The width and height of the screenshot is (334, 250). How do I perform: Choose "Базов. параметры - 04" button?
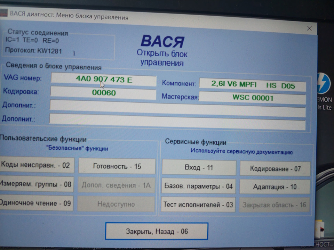(x=199, y=186)
